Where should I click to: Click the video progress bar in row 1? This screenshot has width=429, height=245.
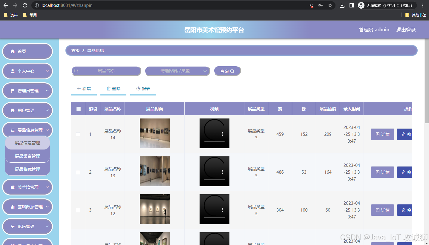[214, 142]
